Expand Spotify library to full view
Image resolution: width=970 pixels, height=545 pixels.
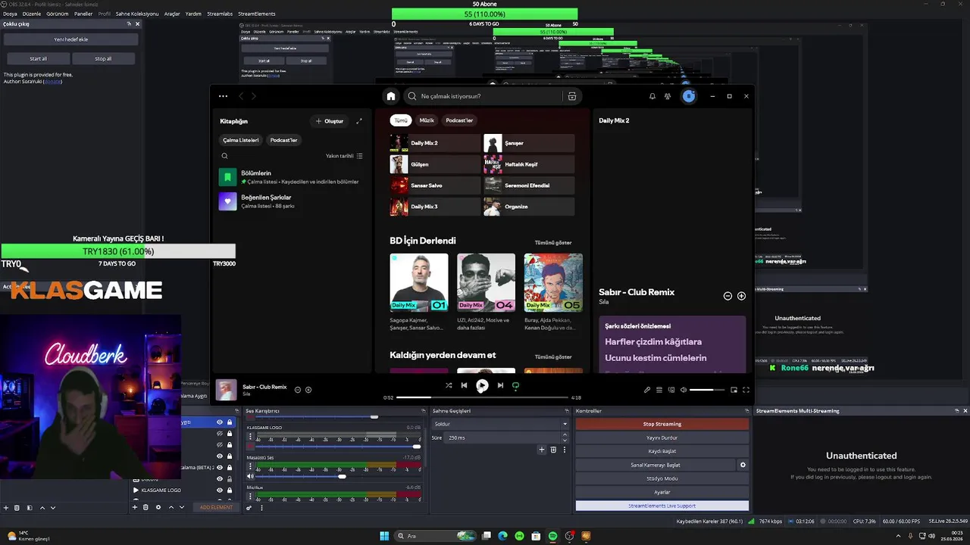(359, 121)
